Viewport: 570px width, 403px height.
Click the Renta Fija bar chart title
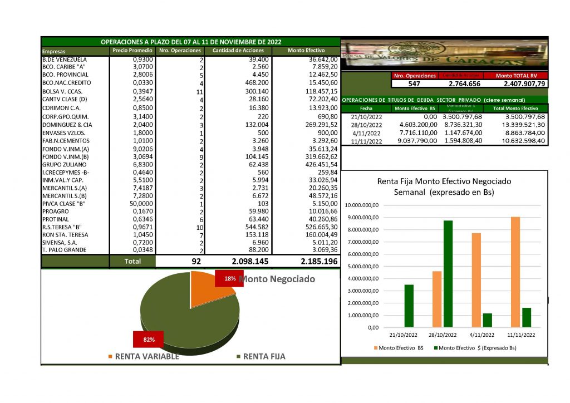tap(444, 186)
